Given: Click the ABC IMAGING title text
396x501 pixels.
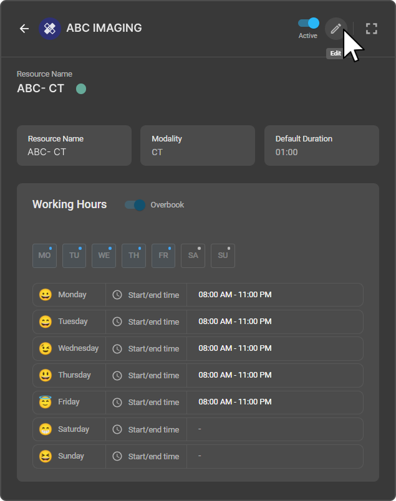Looking at the screenshot, I should point(104,28).
